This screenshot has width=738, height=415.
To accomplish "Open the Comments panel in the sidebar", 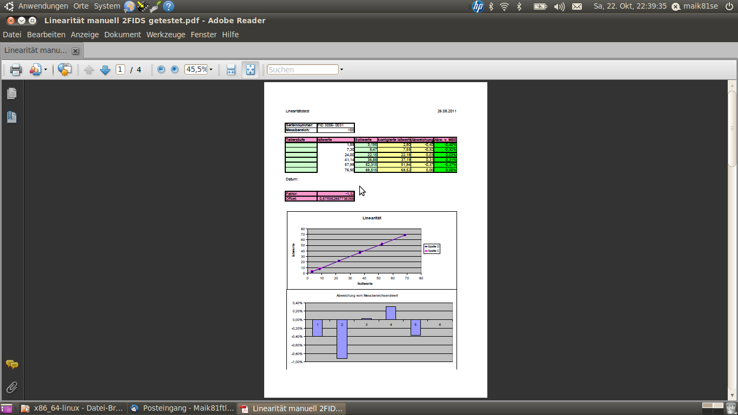I will [x=12, y=365].
